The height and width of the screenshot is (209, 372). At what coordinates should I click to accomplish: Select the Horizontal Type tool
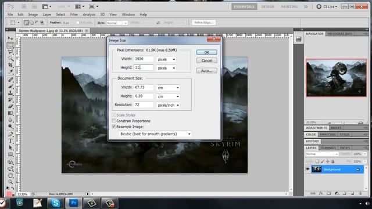coord(10,141)
